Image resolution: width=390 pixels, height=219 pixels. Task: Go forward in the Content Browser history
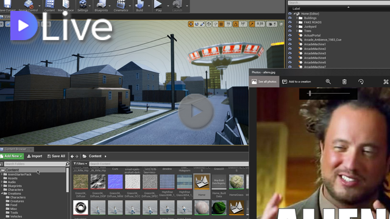[x=77, y=156]
